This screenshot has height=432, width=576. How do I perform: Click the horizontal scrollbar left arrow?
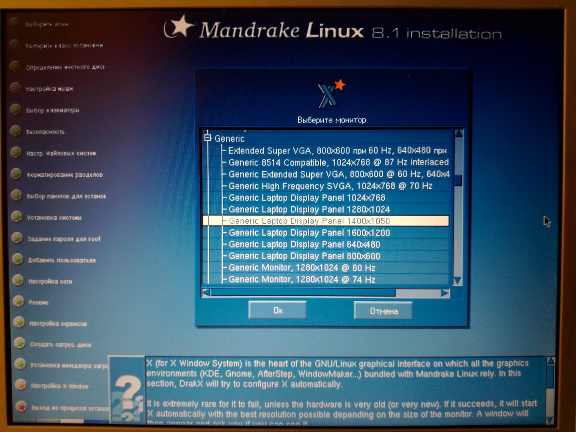coord(206,293)
